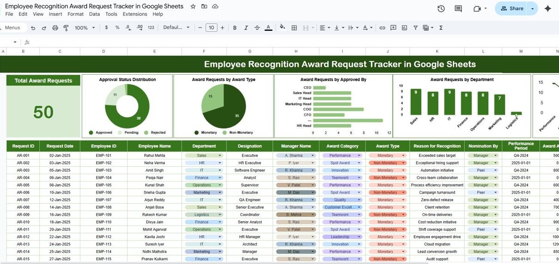Toggle bold formatting

coord(235,28)
